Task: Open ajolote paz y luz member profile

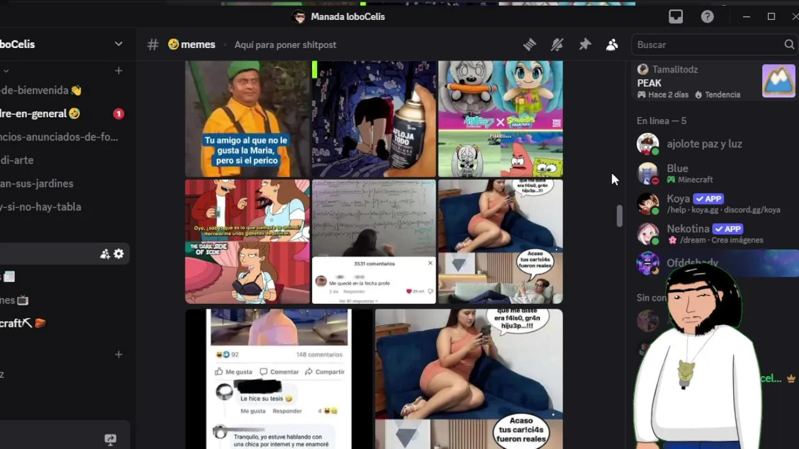Action: (x=714, y=144)
